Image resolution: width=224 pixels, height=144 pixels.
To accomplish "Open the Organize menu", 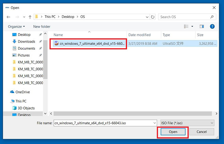I will pyautogui.click(x=16, y=26).
